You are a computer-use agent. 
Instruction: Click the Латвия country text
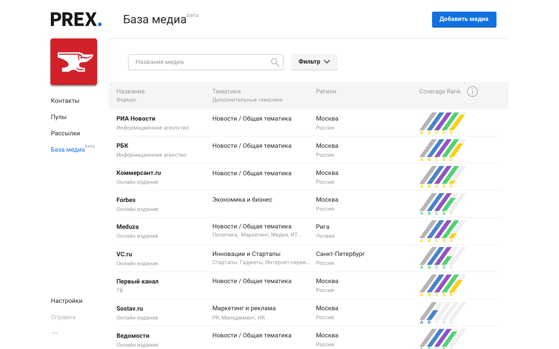point(325,236)
